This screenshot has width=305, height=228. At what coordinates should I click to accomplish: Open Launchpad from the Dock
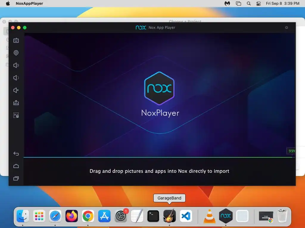click(x=39, y=216)
